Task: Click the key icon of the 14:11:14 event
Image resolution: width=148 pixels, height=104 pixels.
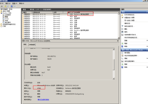Action: [x=23, y=14]
